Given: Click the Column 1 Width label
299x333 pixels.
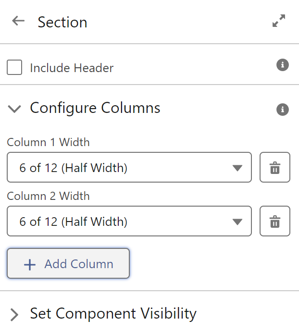Looking at the screenshot, I should (x=48, y=142).
